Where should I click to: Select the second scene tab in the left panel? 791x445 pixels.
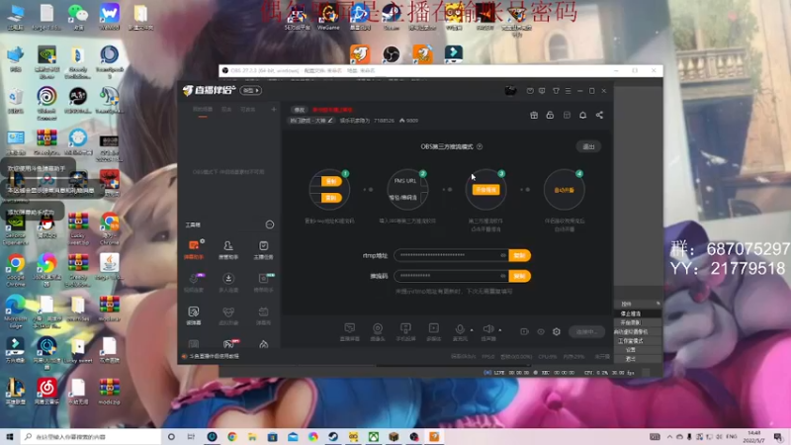pyautogui.click(x=227, y=110)
